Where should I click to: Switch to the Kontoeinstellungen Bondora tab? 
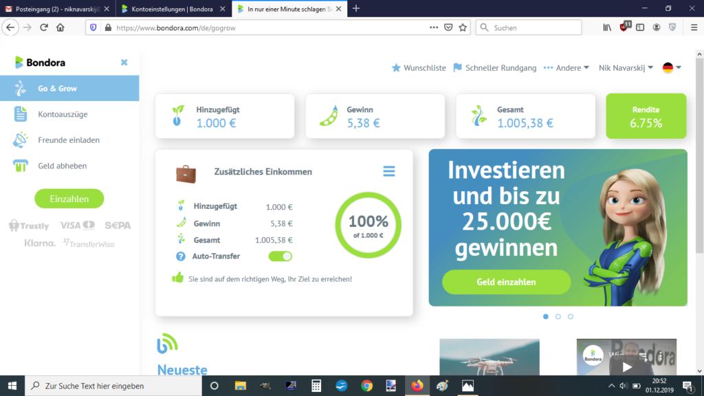(173, 9)
